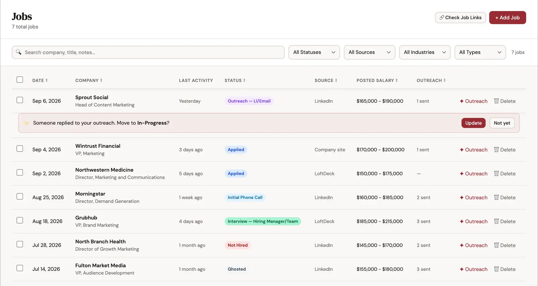Click trash icon for Wintrust Financial row
Screen dimensions: 538x286
(496, 150)
